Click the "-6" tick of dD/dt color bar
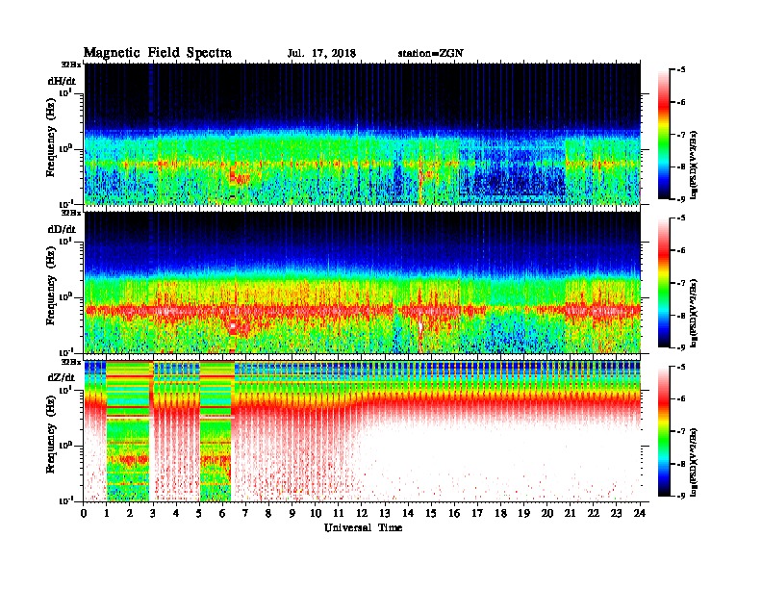762x589 pixels. [x=681, y=251]
